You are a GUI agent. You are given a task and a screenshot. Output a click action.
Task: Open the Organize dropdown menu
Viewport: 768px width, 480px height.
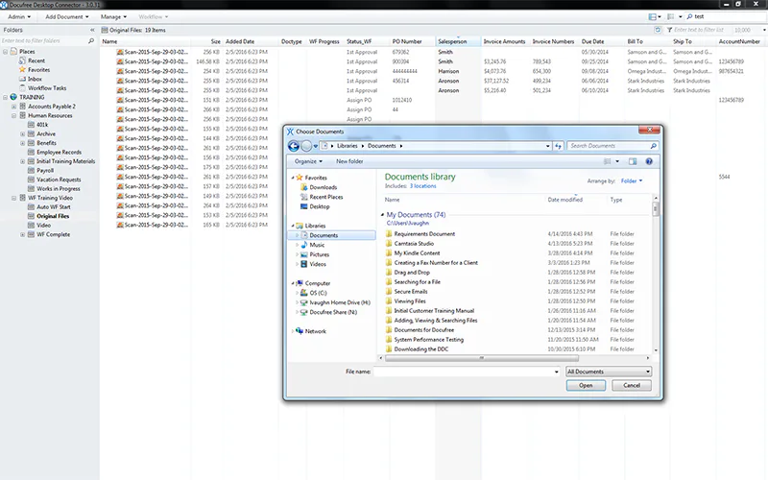pyautogui.click(x=308, y=161)
